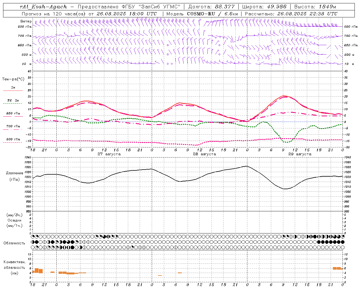Click the Облачность cloud cover label

[14, 243]
